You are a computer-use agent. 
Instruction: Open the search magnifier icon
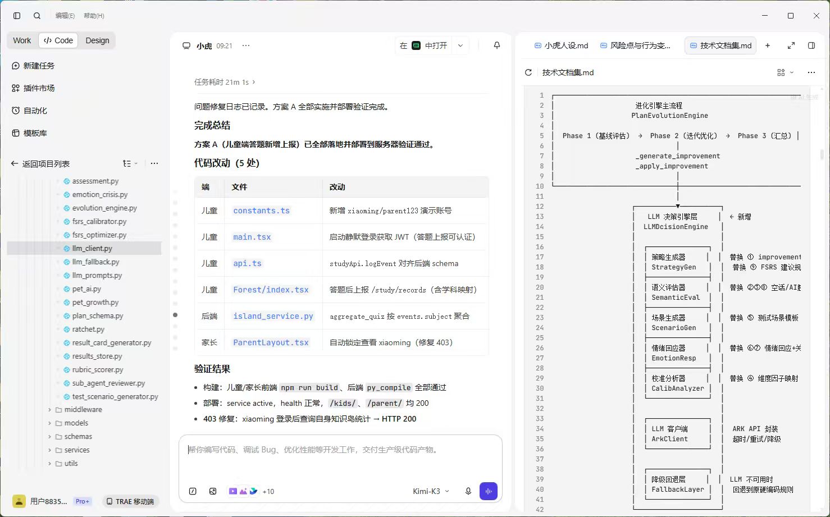point(37,16)
